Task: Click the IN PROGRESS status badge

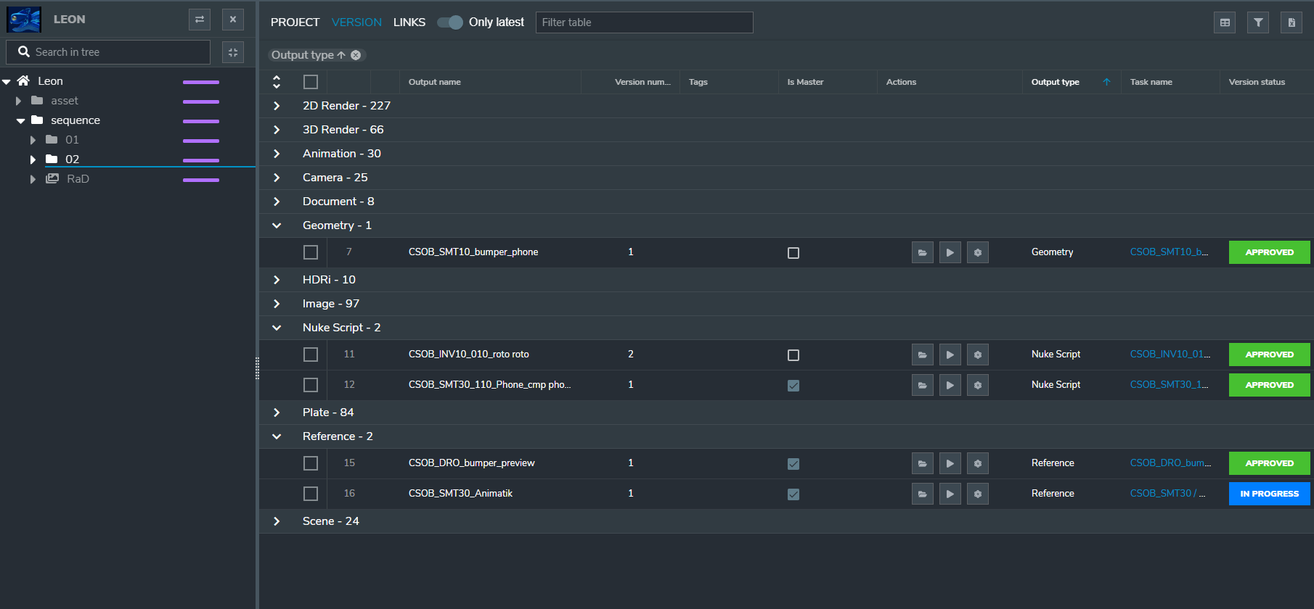Action: [1270, 494]
